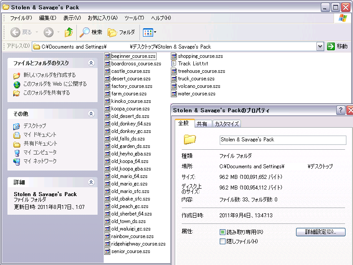Click the Advanced (詳細設定) button

(x=321, y=232)
